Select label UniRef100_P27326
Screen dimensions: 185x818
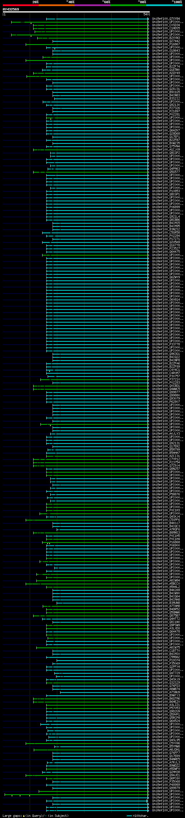(x=166, y=108)
